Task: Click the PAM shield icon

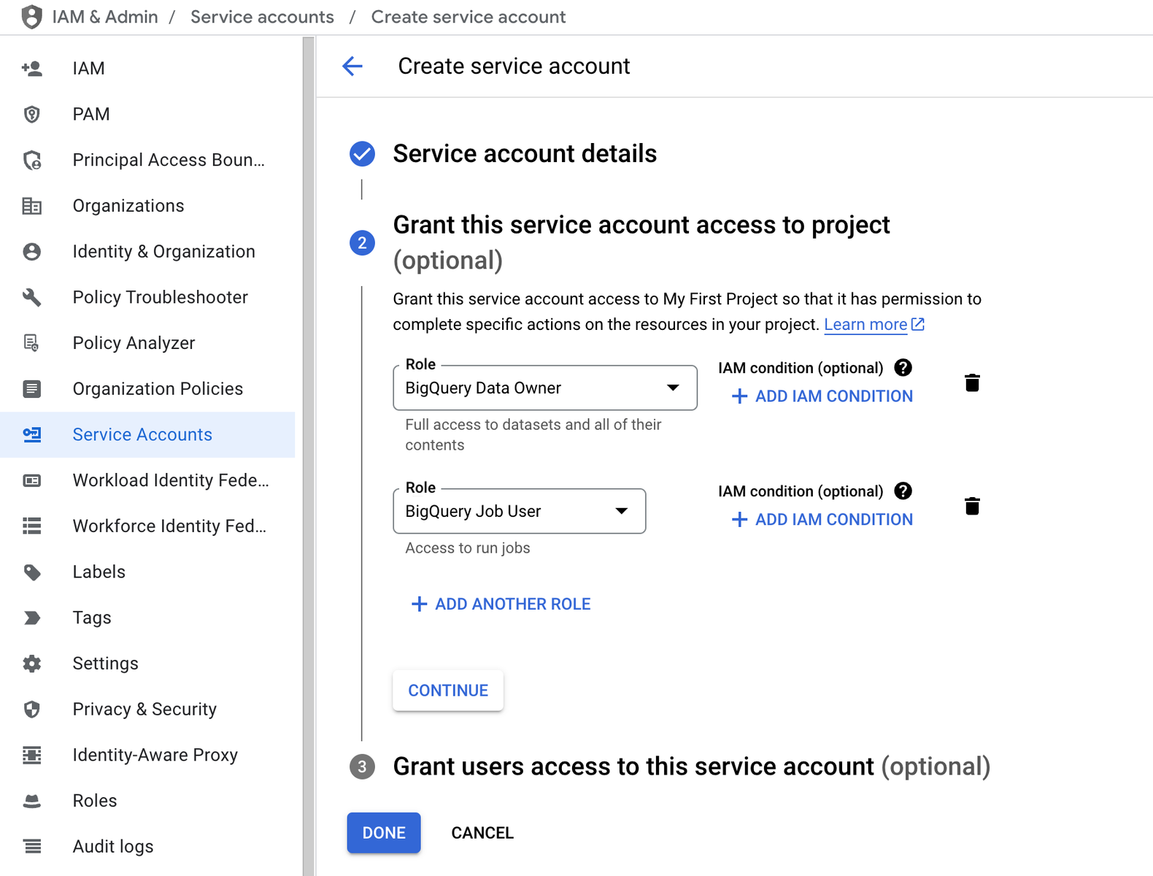Action: (31, 114)
